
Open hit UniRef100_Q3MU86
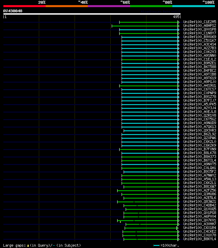point(200,194)
